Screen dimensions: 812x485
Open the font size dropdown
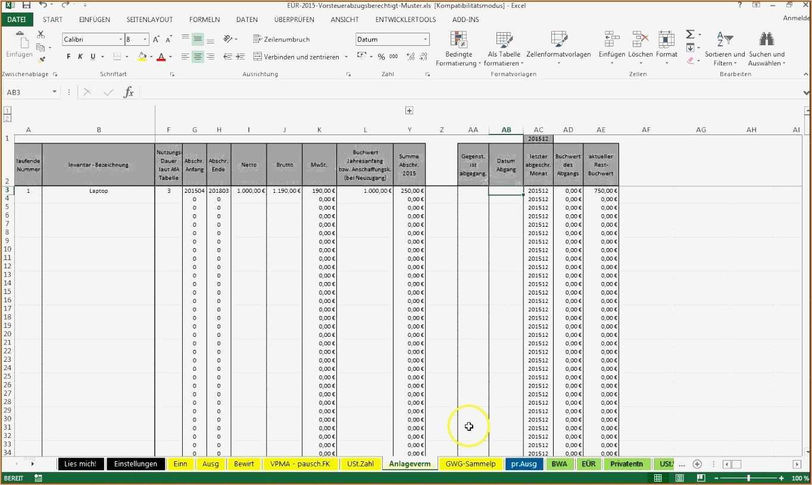pyautogui.click(x=145, y=39)
